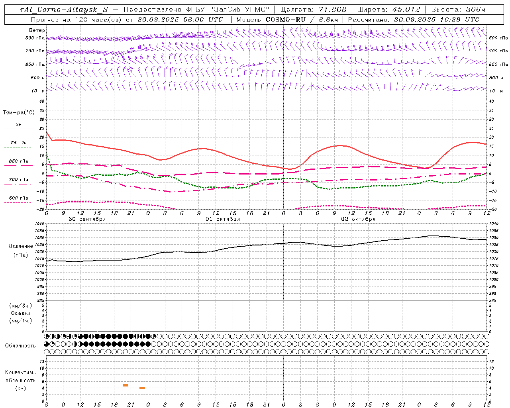Click the 'Модель COSMO-RU / 6.6км' label

pyautogui.click(x=287, y=20)
